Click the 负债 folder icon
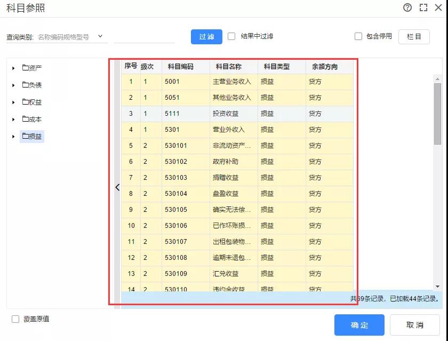 click(25, 85)
